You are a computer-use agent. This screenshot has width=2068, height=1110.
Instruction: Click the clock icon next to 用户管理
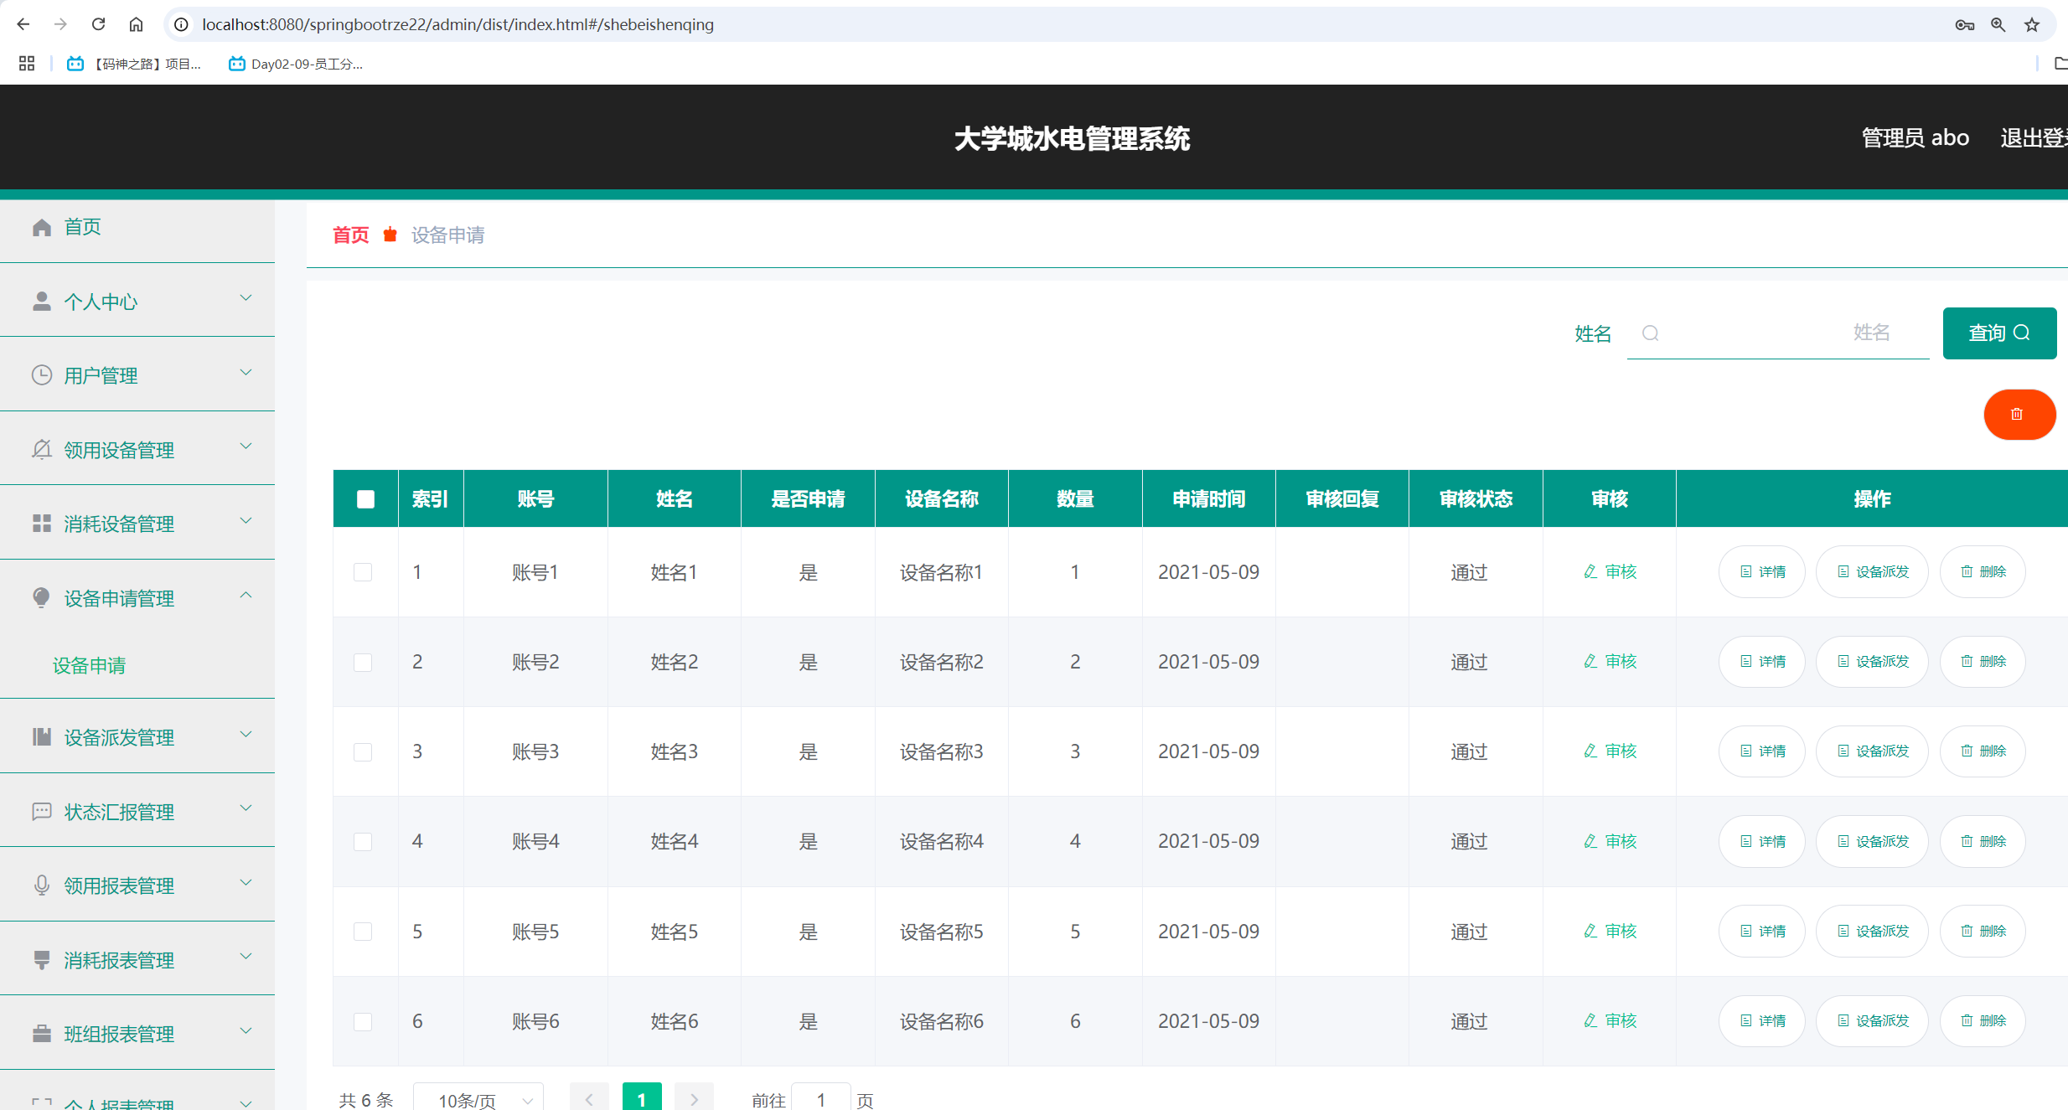[x=42, y=374]
